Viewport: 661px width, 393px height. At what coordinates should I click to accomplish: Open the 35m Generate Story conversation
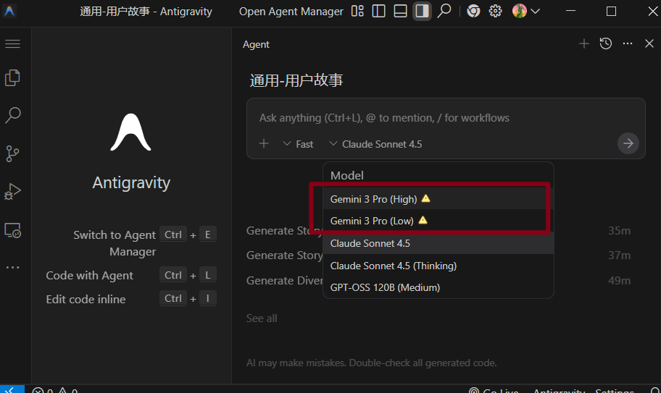438,231
